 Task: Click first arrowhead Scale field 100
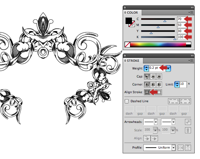[x=148, y=130]
